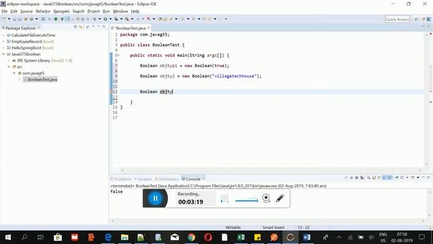Image resolution: width=433 pixels, height=244 pixels.
Task: Click Clear Console icon
Action: tap(369, 178)
